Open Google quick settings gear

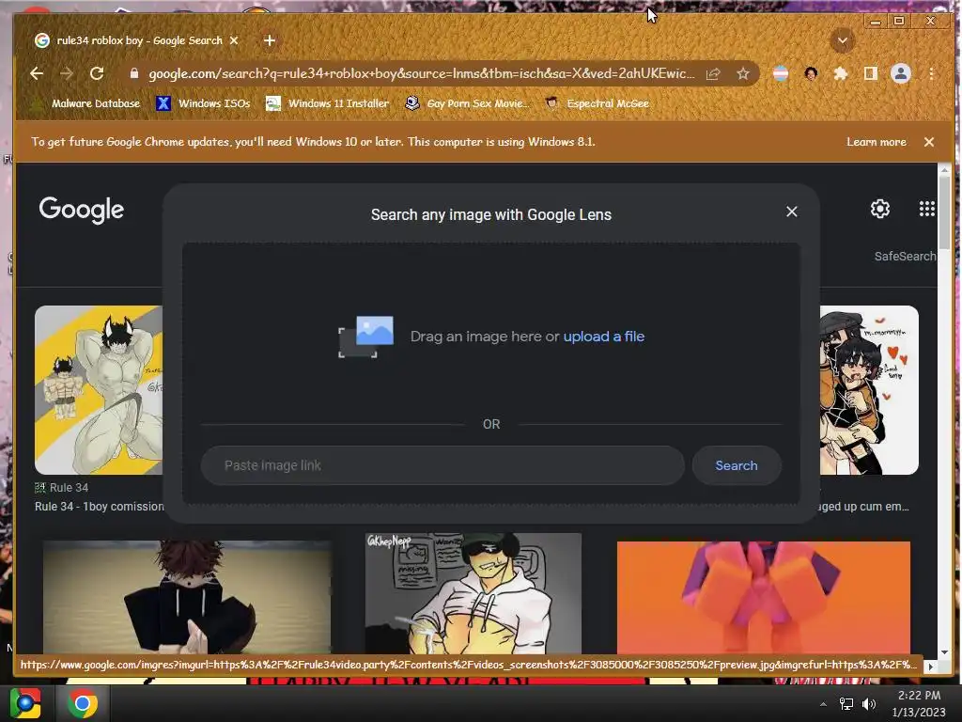pyautogui.click(x=879, y=209)
